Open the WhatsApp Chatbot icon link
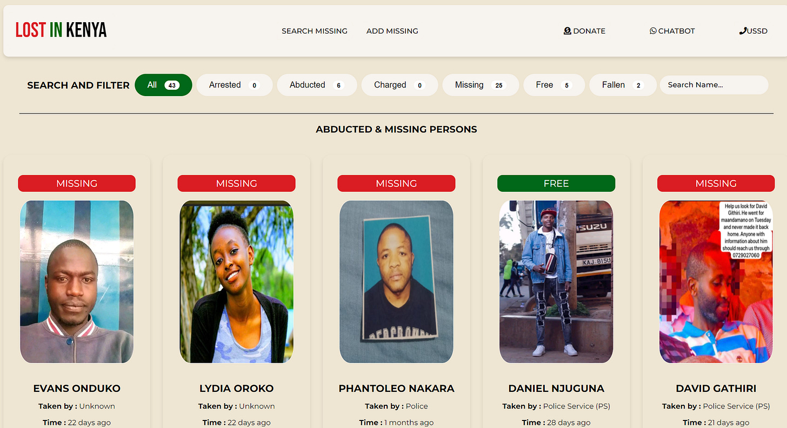The height and width of the screenshot is (428, 787). coord(653,31)
